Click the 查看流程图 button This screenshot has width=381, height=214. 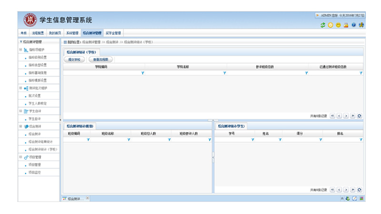(100, 60)
